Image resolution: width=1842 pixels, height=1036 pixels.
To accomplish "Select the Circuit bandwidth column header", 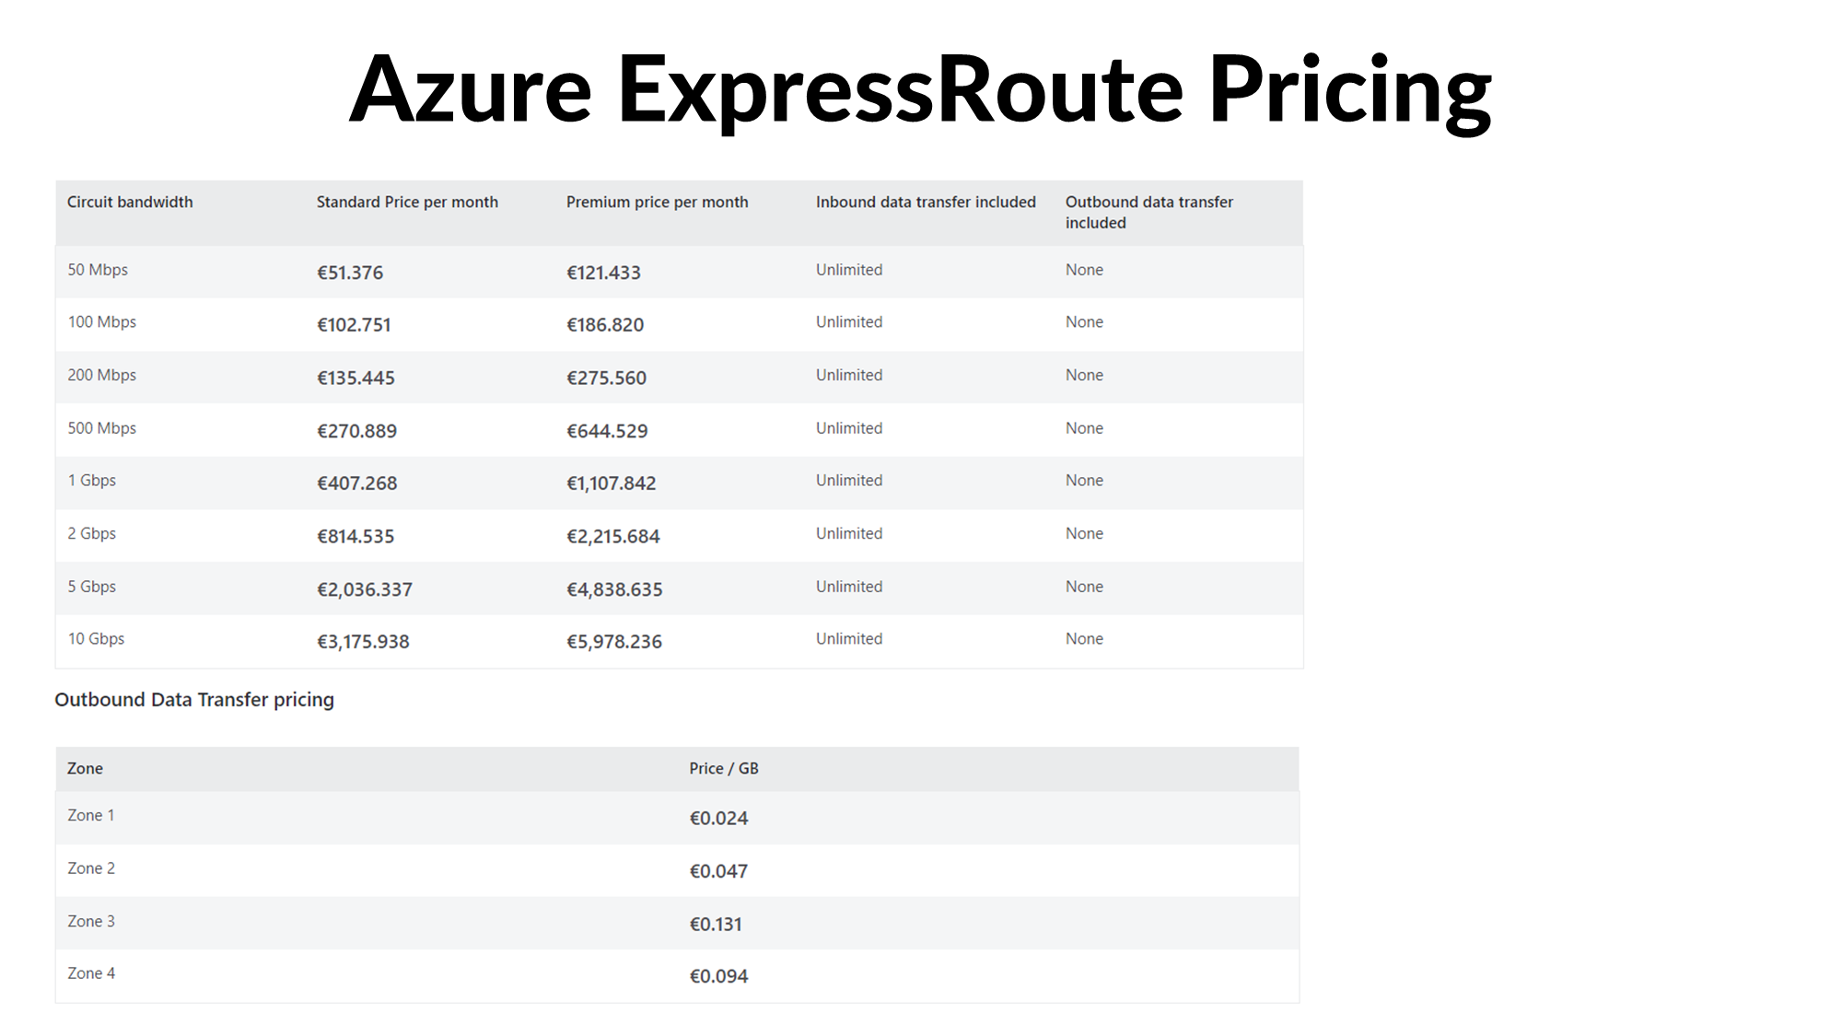I will [130, 202].
